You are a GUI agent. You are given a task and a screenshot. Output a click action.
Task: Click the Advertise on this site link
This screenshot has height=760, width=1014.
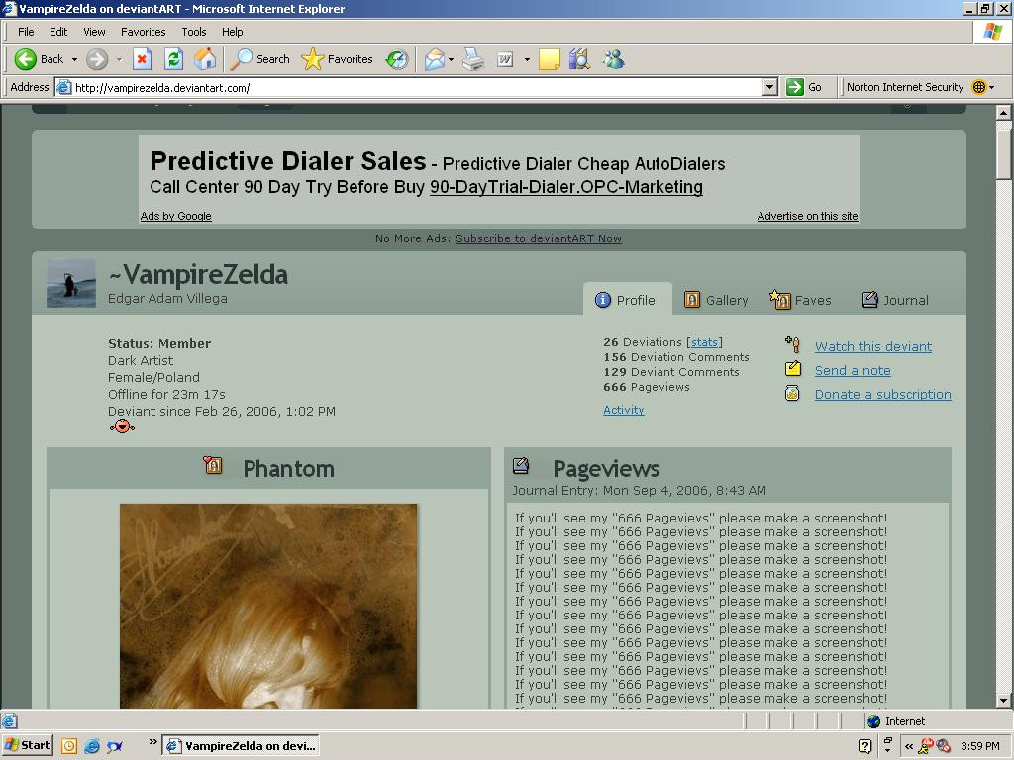pyautogui.click(x=808, y=216)
